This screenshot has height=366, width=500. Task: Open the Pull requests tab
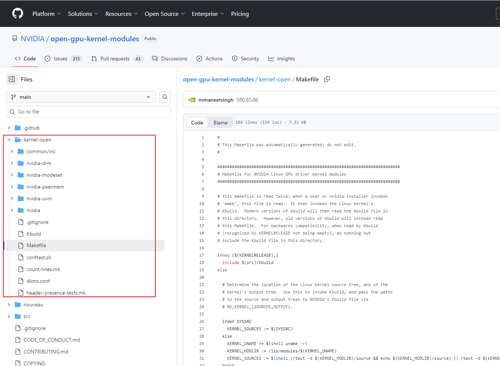point(117,59)
